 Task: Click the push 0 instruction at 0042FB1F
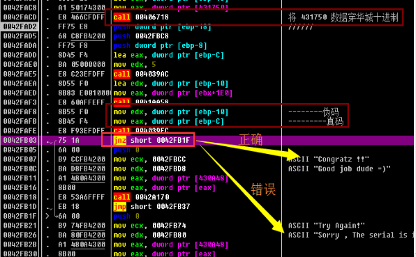126,216
